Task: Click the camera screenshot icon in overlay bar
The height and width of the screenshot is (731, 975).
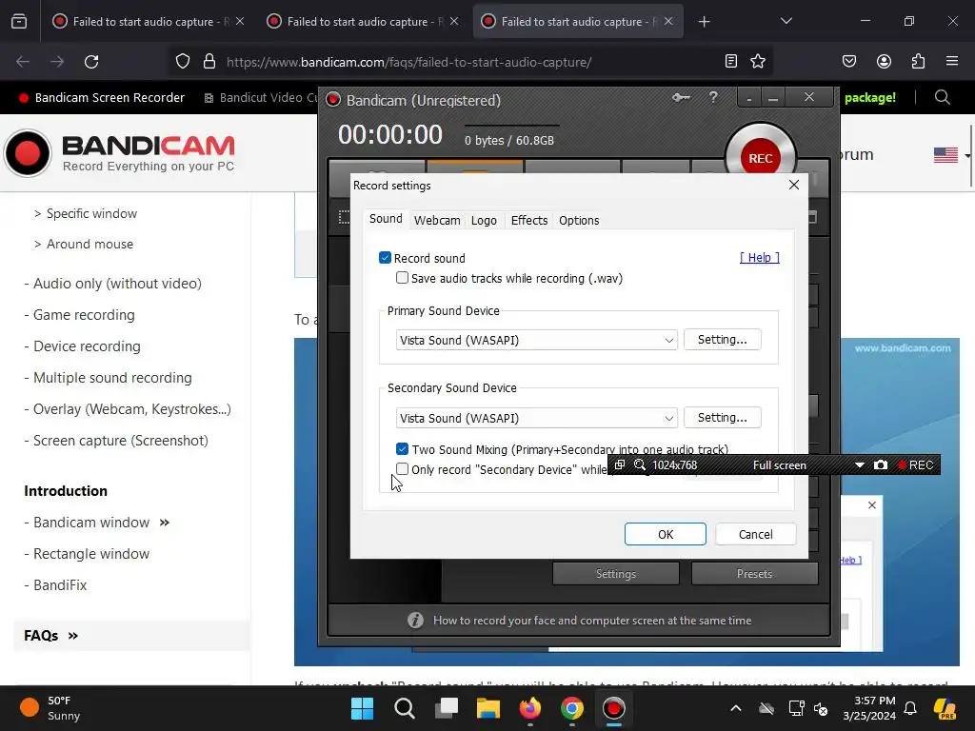Action: coord(881,464)
